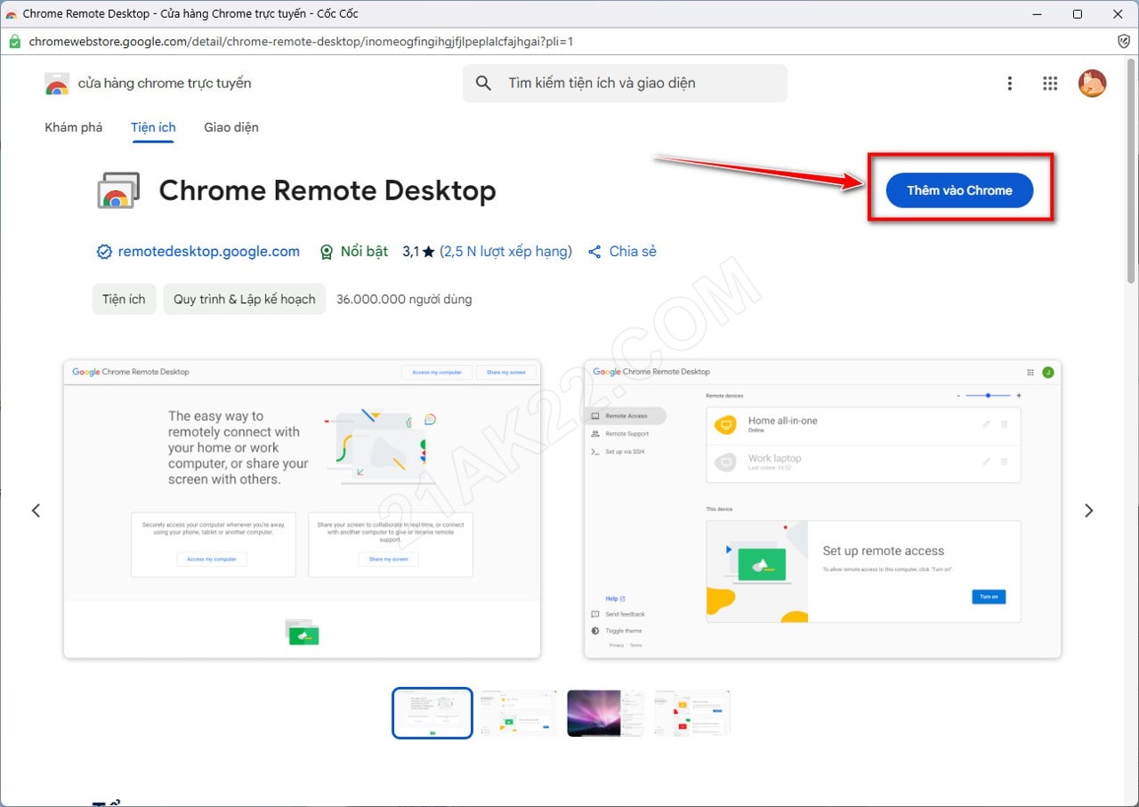1139x807 pixels.
Task: Click the shield icon in address bar
Action: (x=1123, y=41)
